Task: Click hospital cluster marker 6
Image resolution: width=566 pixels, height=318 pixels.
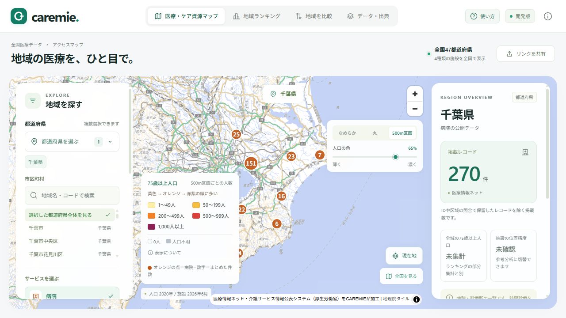Action: click(x=277, y=224)
